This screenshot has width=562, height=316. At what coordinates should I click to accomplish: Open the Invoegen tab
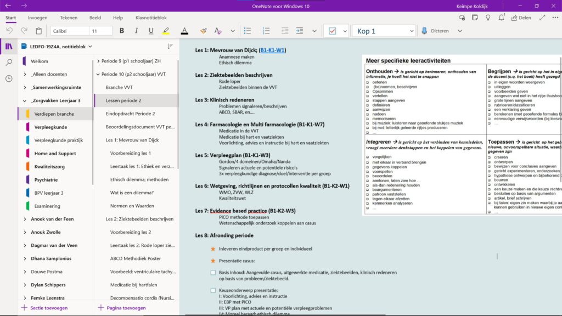pyautogui.click(x=37, y=18)
